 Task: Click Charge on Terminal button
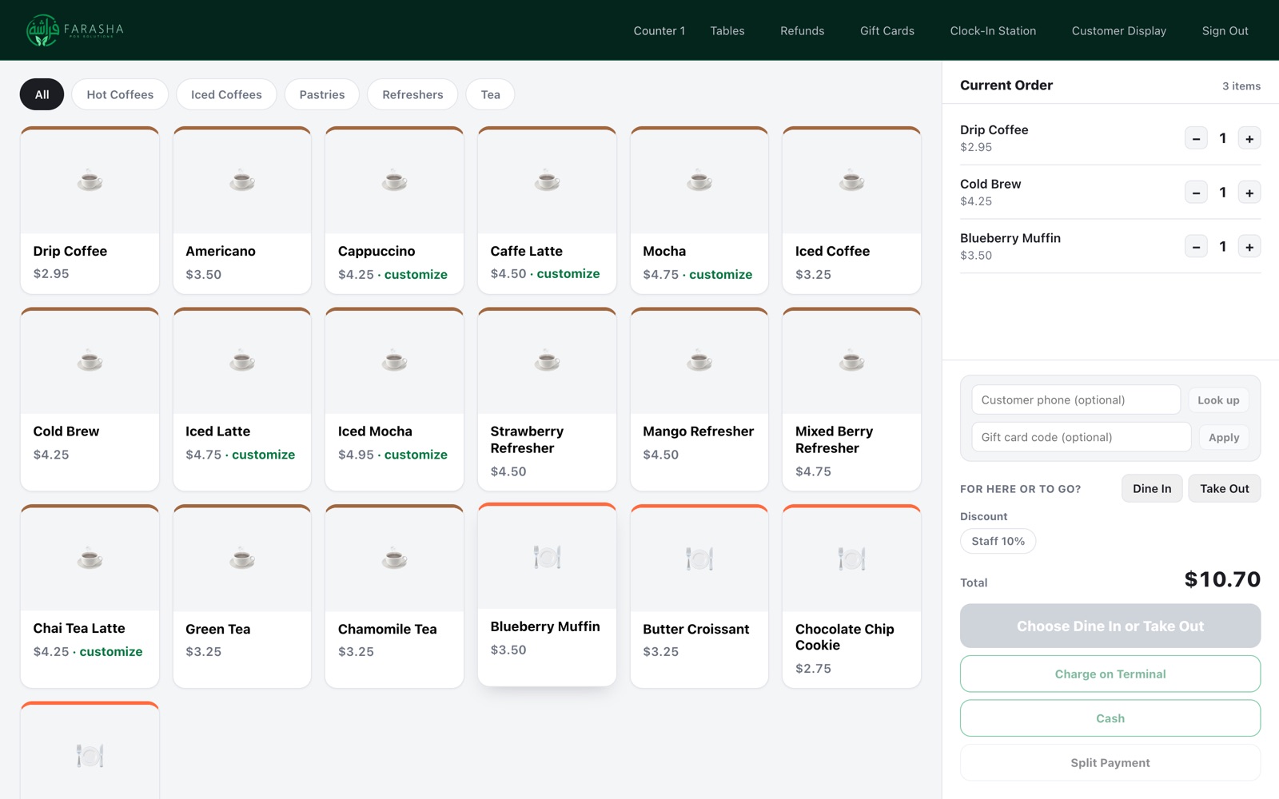click(1110, 674)
